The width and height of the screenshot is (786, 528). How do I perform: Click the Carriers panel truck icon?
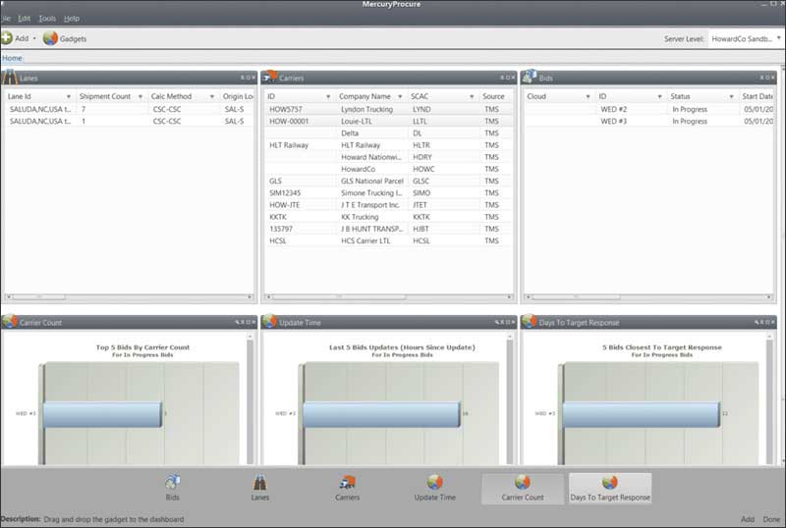point(271,77)
